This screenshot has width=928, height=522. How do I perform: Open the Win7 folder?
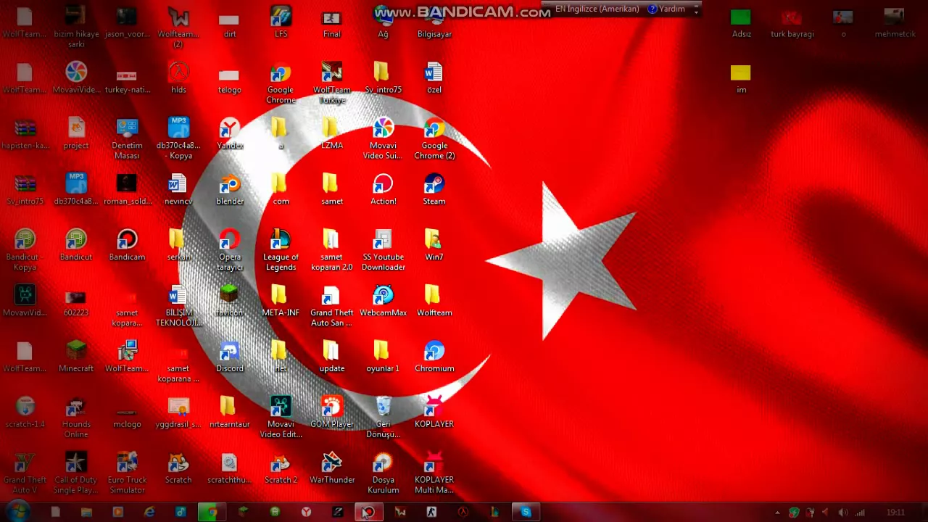click(x=434, y=245)
